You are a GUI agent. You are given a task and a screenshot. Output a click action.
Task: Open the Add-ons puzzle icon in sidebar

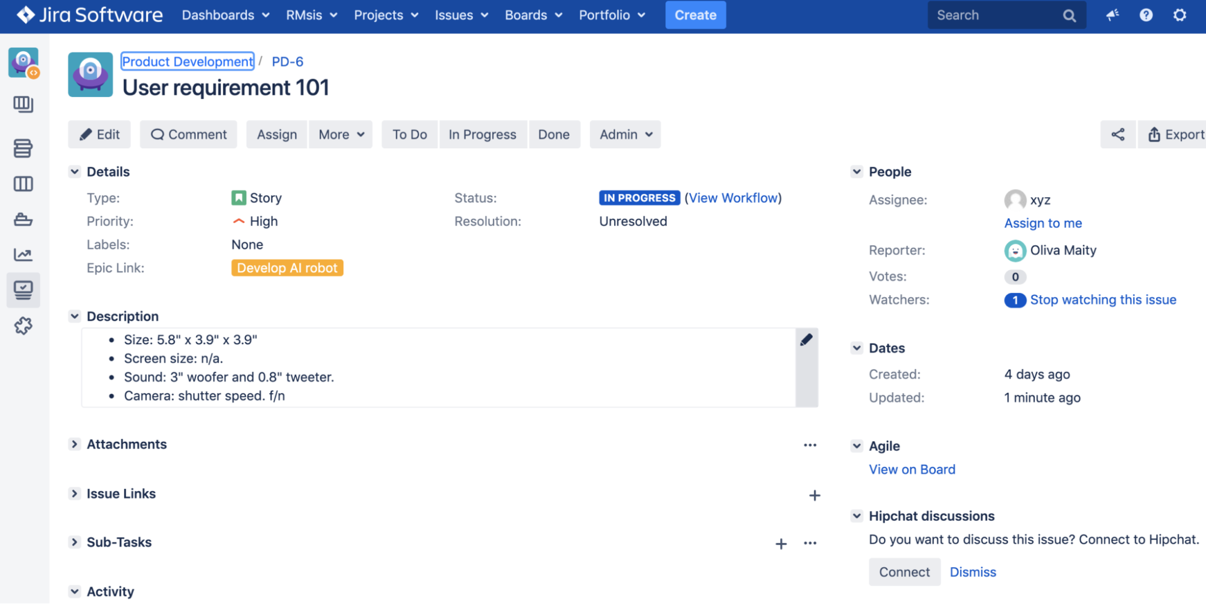tap(23, 326)
